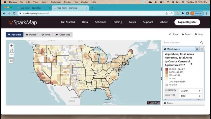This screenshot has height=119, width=211.
Task: Click the Paused profile button
Action: tap(197, 13)
